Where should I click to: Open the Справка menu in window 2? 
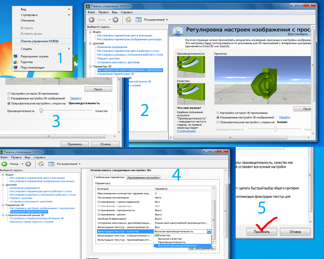(127, 12)
